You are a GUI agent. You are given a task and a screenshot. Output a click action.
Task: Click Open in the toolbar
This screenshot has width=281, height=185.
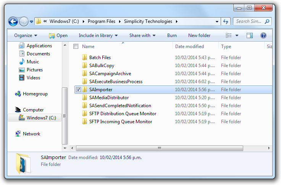coord(58,35)
